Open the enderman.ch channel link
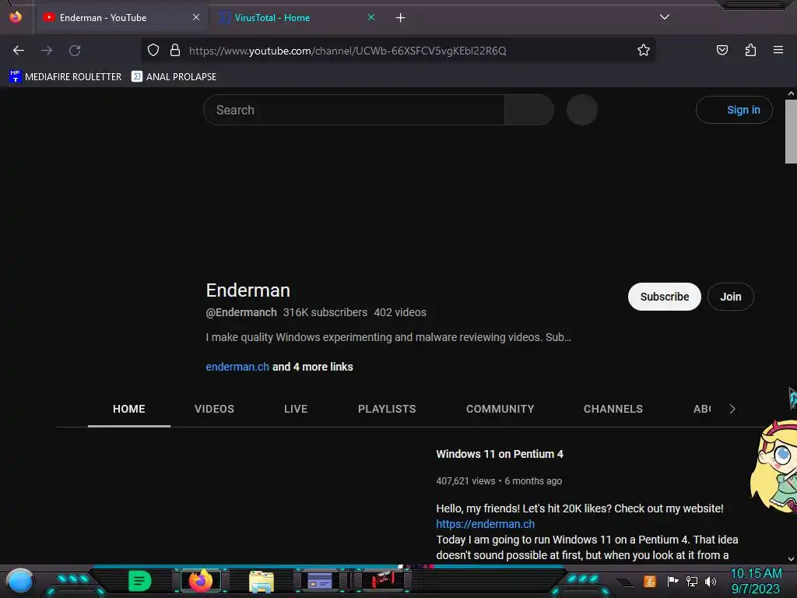This screenshot has height=598, width=797. tap(237, 367)
